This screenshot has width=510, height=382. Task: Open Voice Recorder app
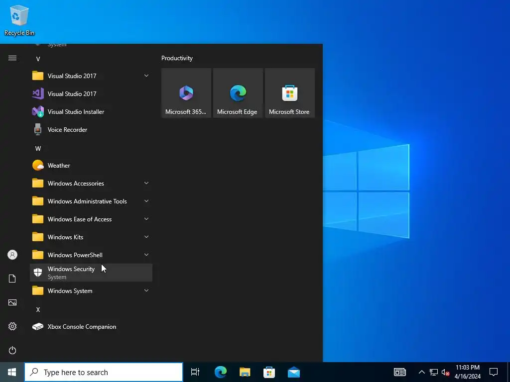[91, 130]
